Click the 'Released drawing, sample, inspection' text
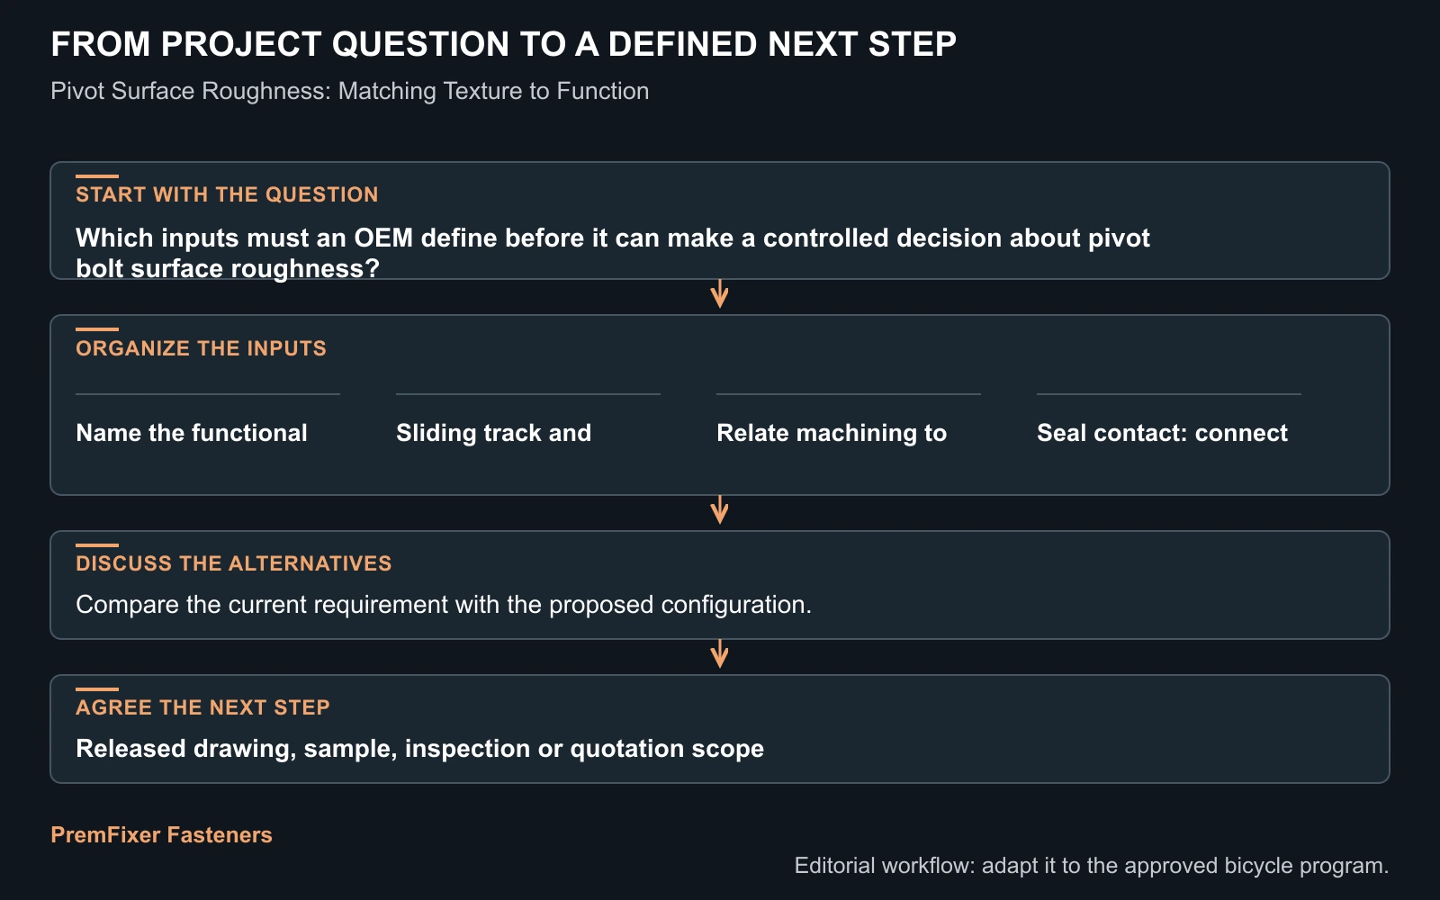1440x900 pixels. coord(419,749)
